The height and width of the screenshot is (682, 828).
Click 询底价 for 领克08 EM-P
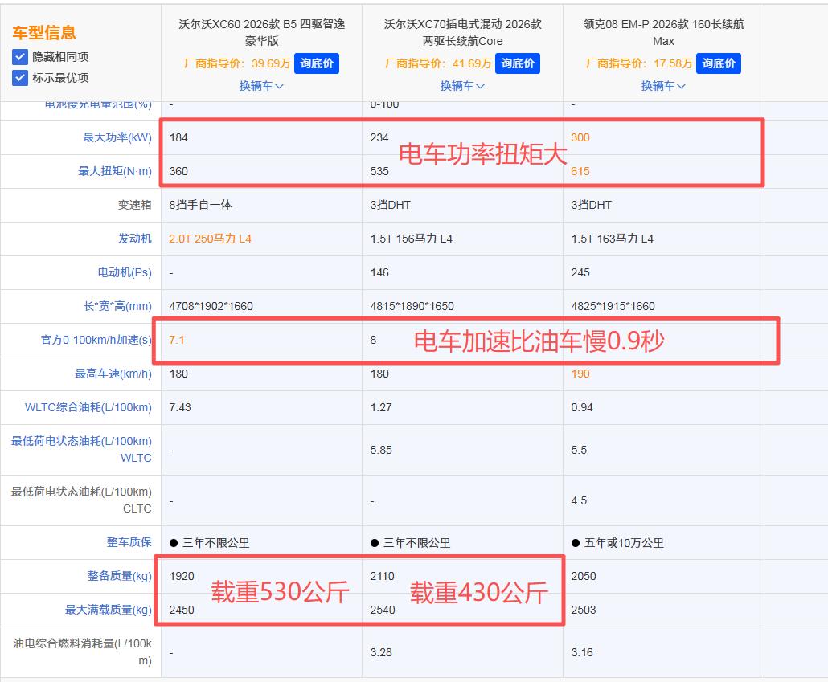click(719, 63)
